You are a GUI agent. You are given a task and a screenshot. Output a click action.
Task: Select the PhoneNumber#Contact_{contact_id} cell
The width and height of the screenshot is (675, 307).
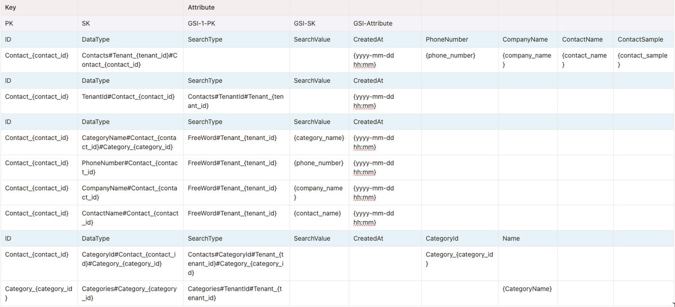click(x=130, y=168)
